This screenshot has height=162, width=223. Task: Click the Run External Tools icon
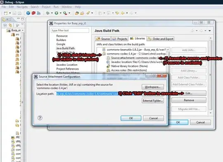click(65, 13)
